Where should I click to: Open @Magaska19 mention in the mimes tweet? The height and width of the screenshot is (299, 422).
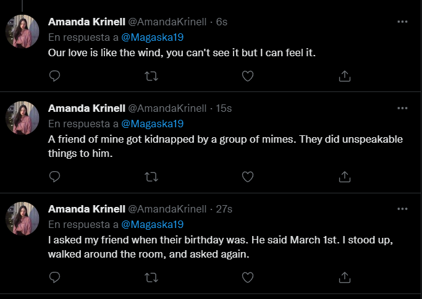click(152, 124)
